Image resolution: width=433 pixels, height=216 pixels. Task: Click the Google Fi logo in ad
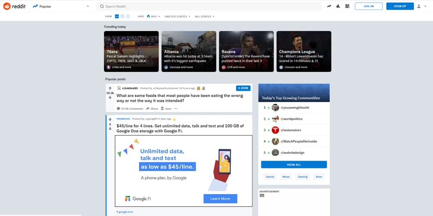pyautogui.click(x=138, y=199)
